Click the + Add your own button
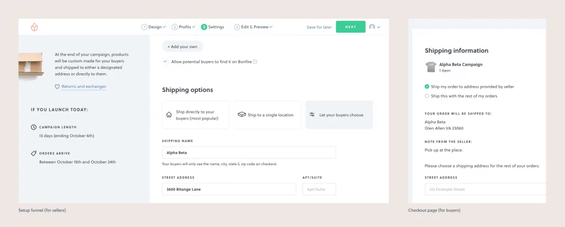Viewport: 565px width, 227px height. pyautogui.click(x=183, y=47)
